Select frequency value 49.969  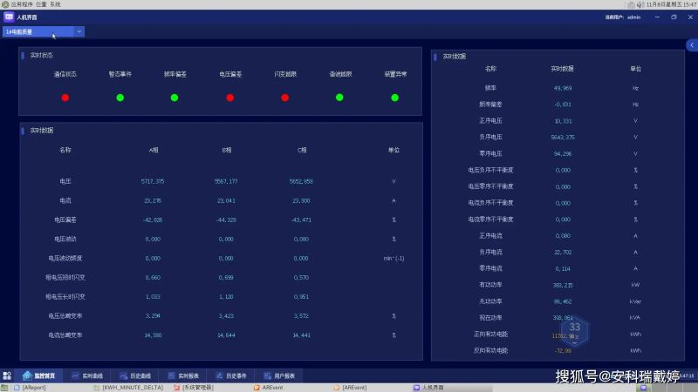[x=563, y=88]
